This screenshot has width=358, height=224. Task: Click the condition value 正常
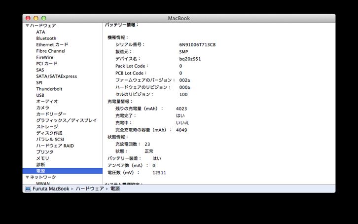[149, 151]
